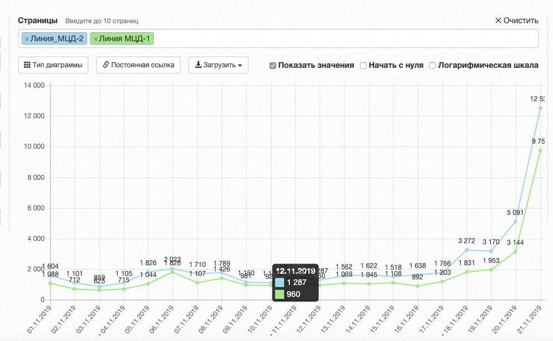Screen dimensions: 553x341
Task: Click the green point labeled 3 144
Action: point(516,252)
